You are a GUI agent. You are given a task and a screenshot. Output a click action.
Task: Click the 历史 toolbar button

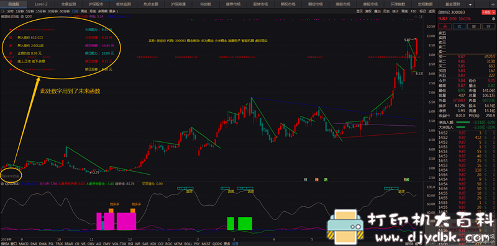(386, 11)
